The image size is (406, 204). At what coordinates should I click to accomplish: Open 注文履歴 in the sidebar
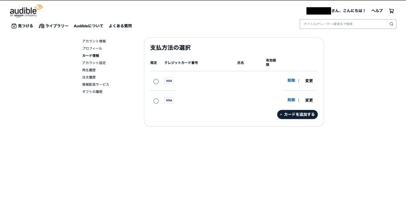coord(89,77)
